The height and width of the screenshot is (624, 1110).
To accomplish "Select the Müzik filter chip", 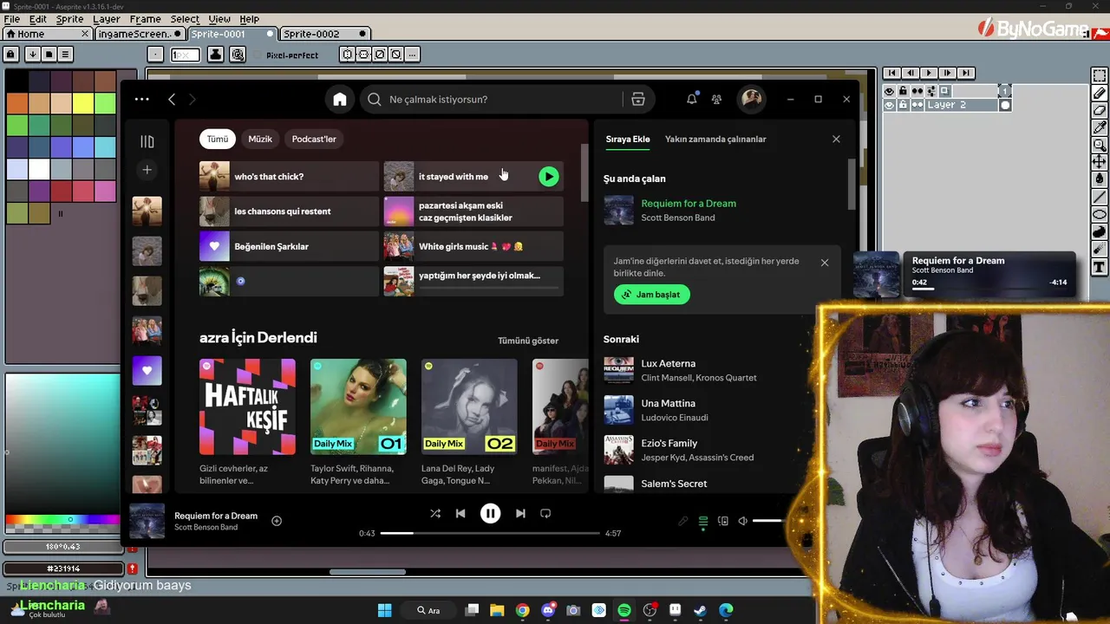I will point(260,139).
